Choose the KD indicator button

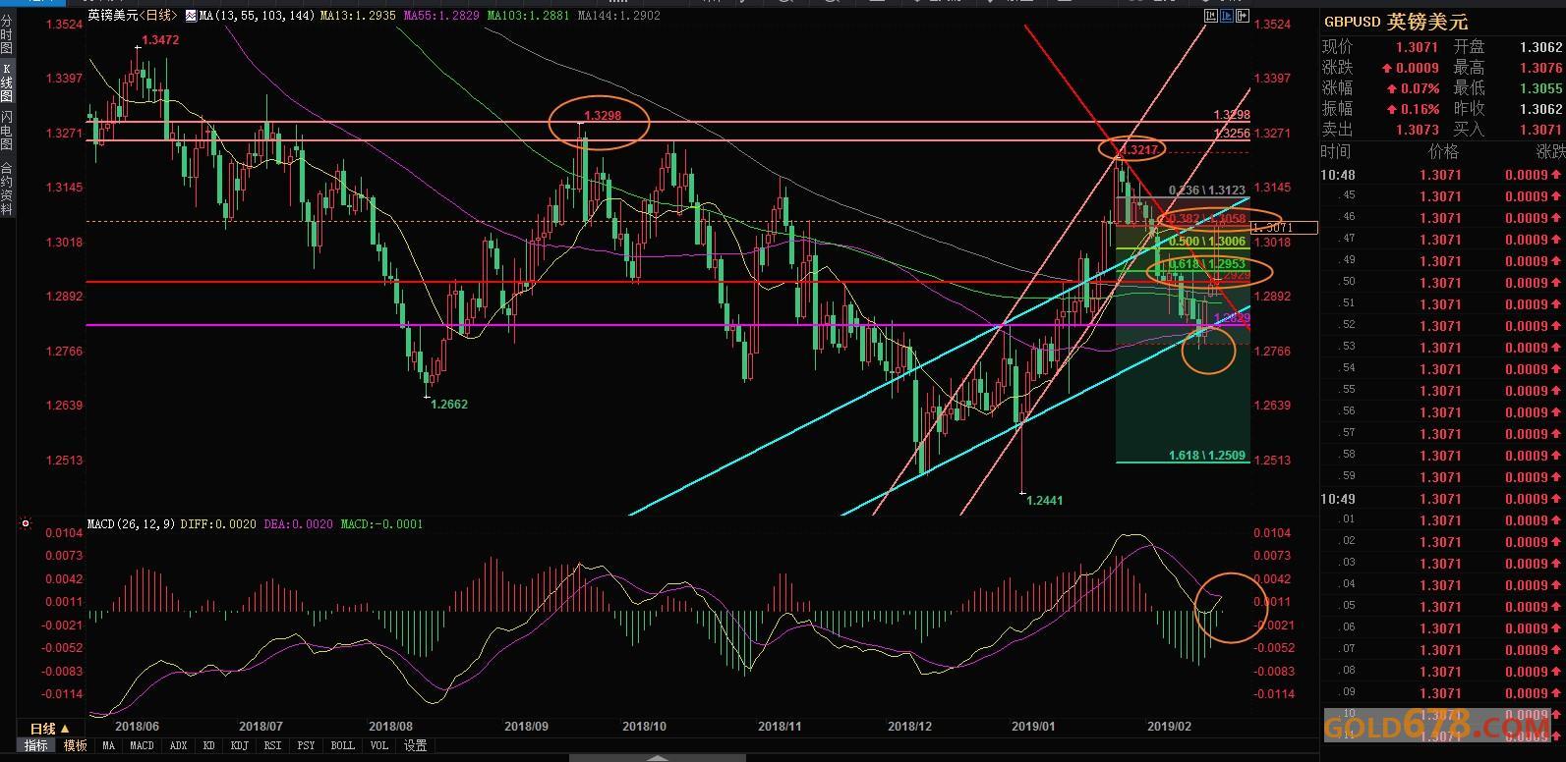coord(209,746)
